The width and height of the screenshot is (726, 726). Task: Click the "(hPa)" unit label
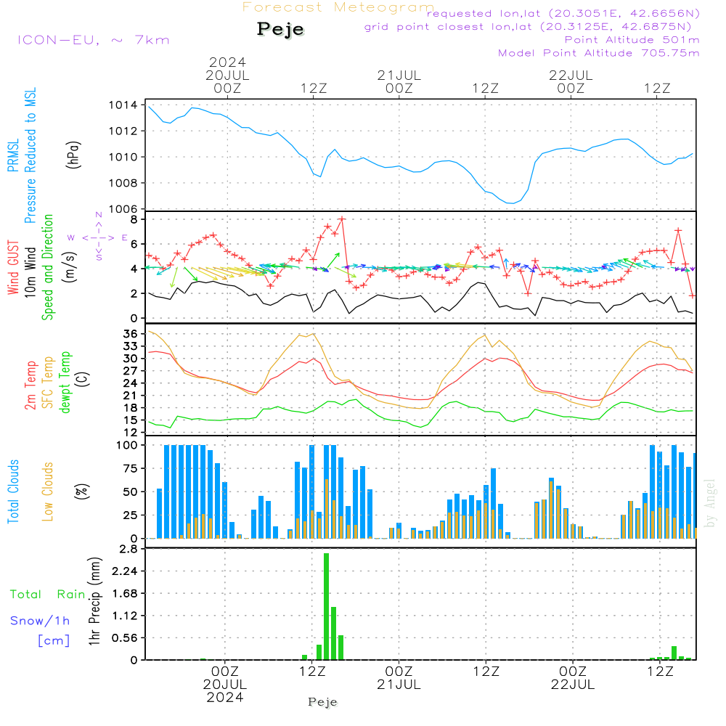click(73, 155)
